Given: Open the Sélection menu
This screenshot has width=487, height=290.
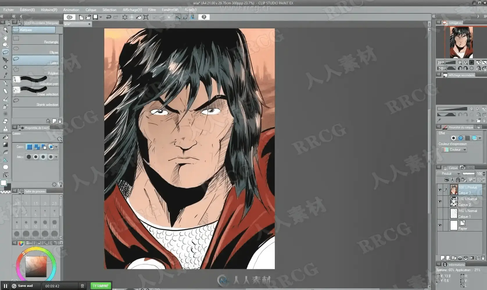Looking at the screenshot, I should [110, 10].
